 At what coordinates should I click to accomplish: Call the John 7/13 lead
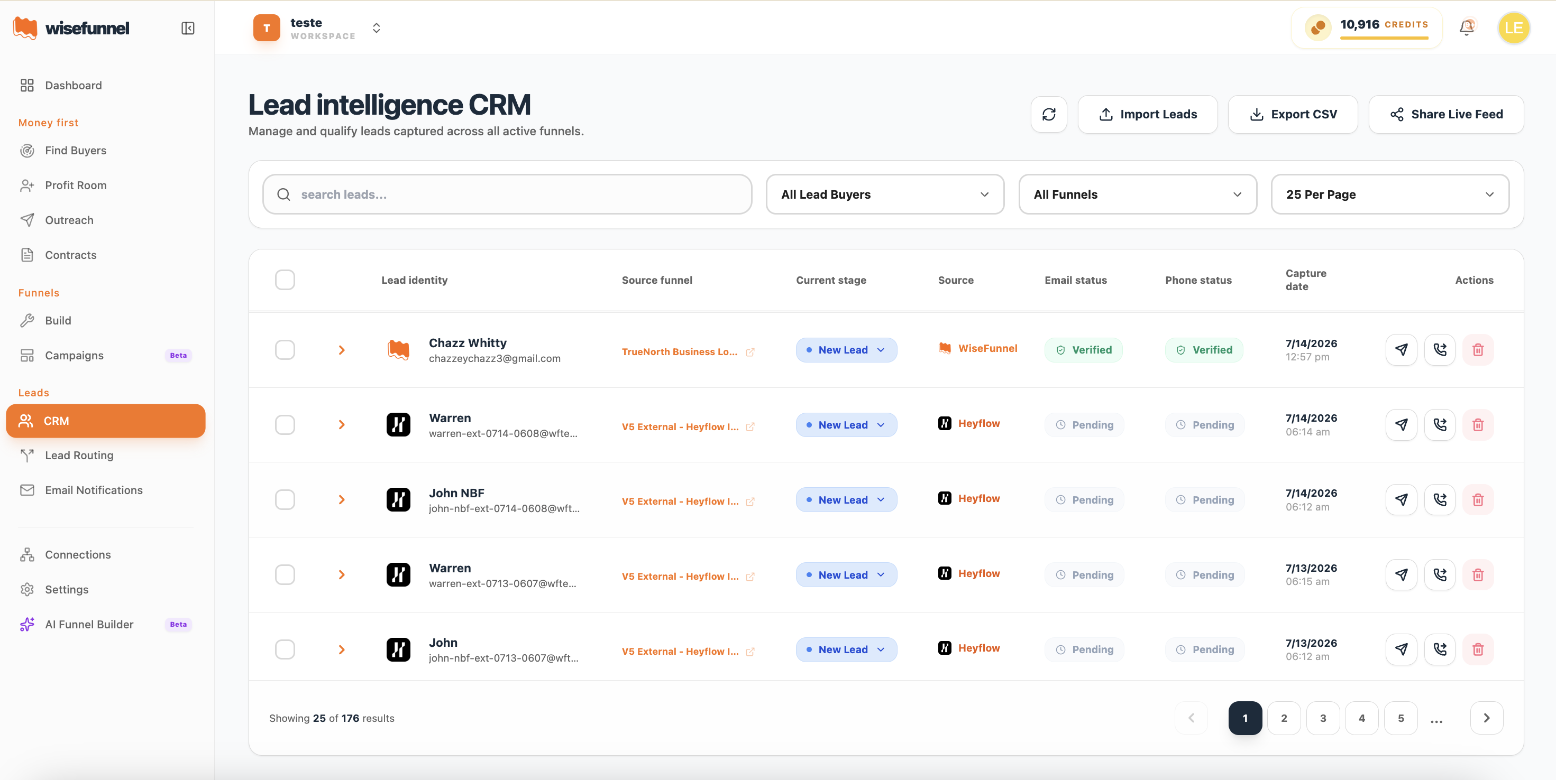(x=1440, y=649)
